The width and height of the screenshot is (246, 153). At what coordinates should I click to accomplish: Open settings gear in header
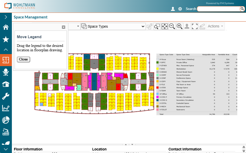point(180,9)
